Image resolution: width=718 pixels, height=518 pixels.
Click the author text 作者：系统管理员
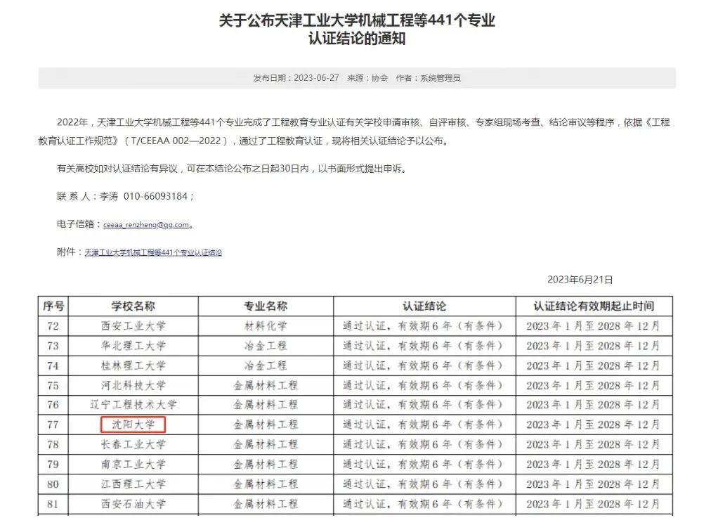tap(428, 78)
